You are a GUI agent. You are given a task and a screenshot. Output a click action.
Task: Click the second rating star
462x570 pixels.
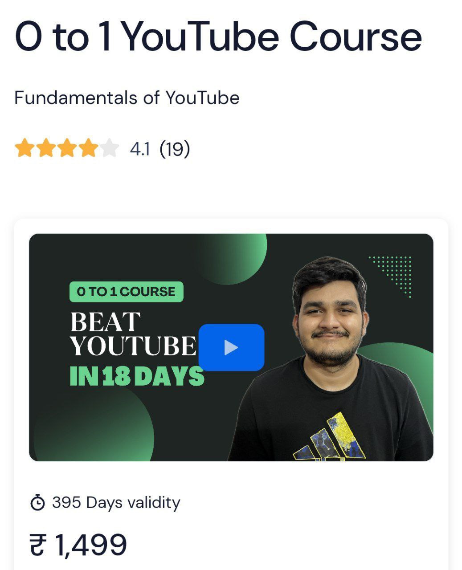[45, 148]
